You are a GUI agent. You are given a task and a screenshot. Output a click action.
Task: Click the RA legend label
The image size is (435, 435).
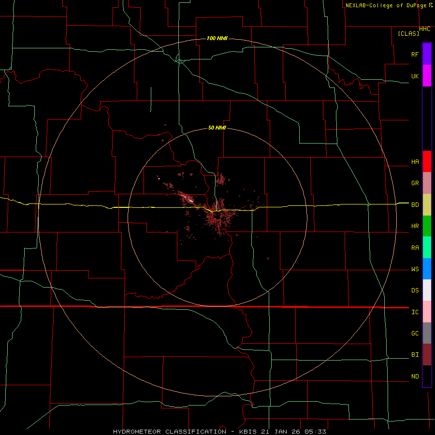click(415, 248)
